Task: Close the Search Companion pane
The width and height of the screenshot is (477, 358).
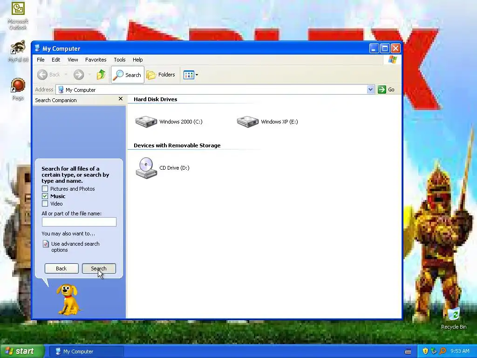Action: [121, 99]
